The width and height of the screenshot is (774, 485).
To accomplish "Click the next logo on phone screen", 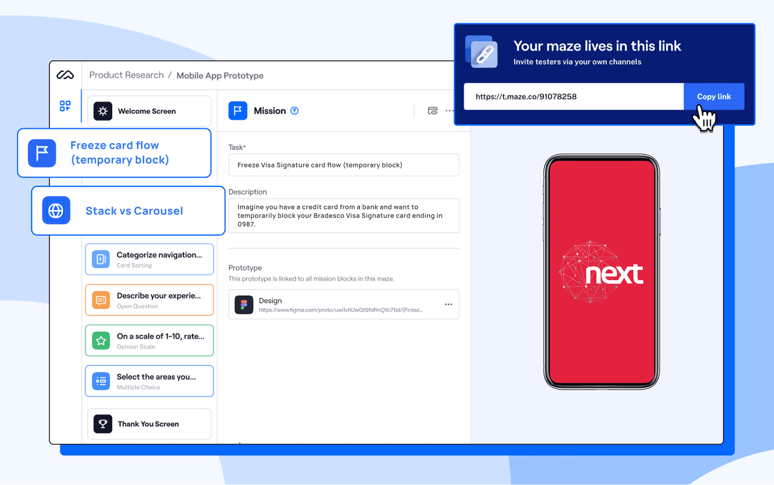I will coord(602,272).
